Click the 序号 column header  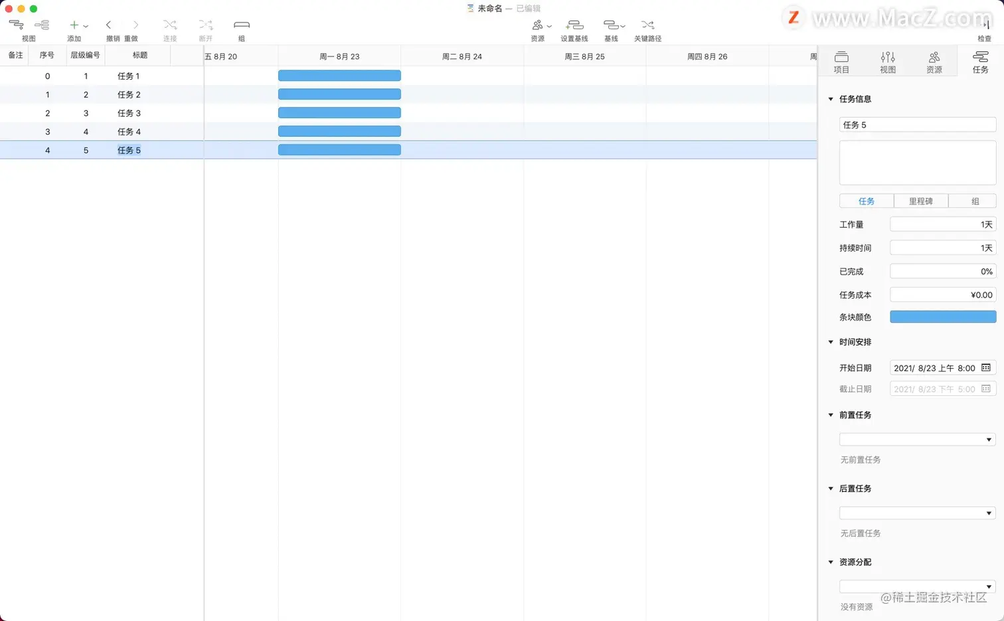(47, 55)
